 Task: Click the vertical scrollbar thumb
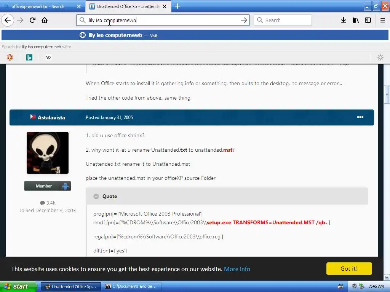387,95
